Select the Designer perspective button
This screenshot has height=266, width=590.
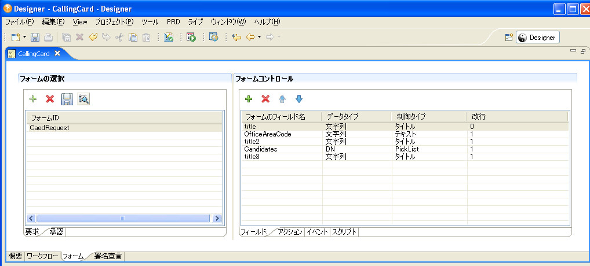[538, 37]
